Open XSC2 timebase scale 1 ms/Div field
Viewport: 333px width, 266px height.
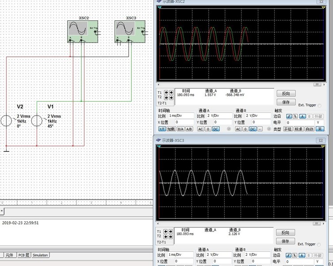(181, 116)
